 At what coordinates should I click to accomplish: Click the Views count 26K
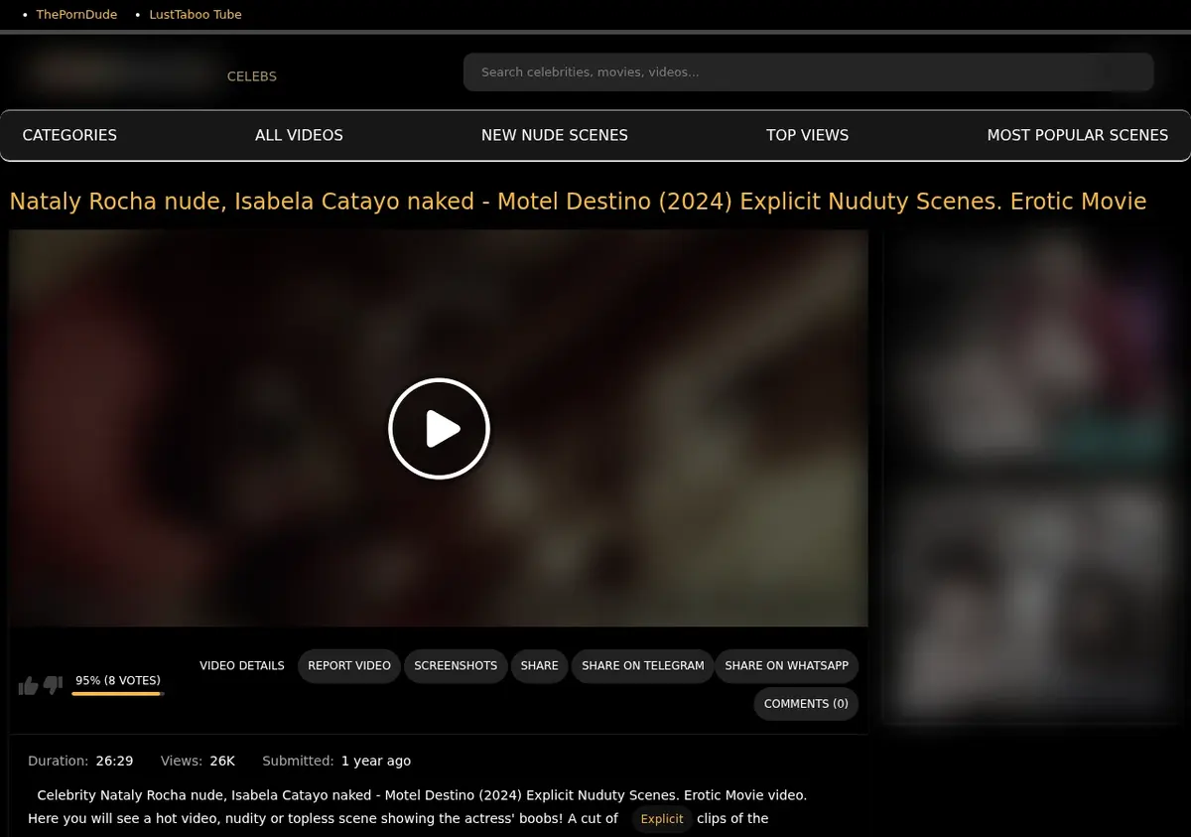pos(222,761)
